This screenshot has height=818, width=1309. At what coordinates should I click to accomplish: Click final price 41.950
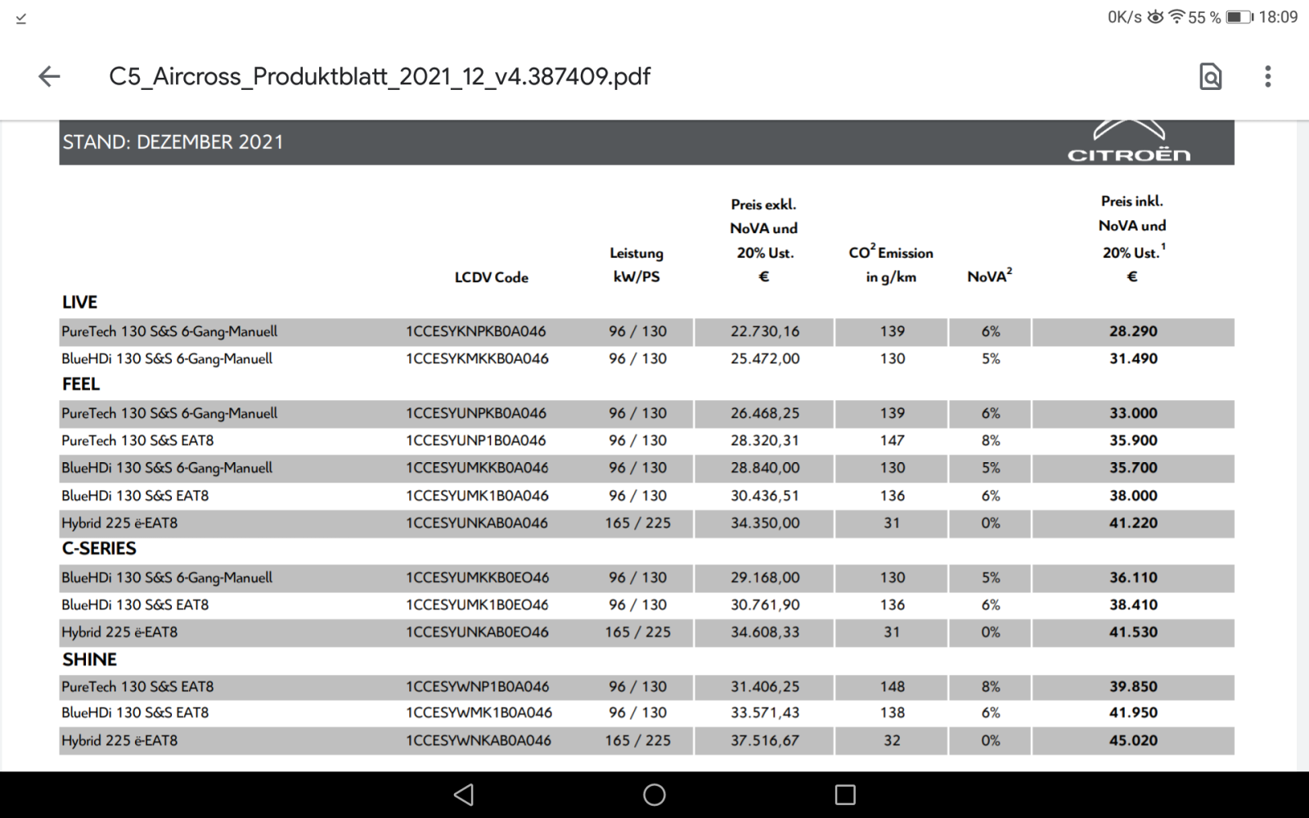pyautogui.click(x=1133, y=713)
